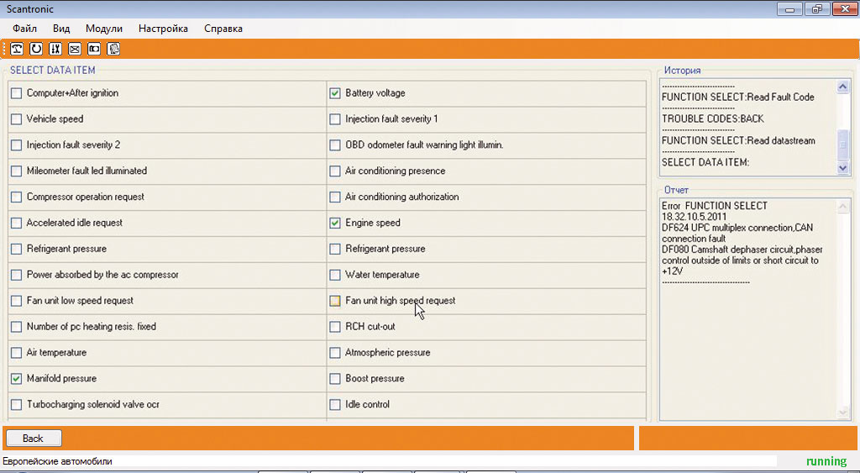Open the Настройка menu
This screenshot has height=473, width=860.
coord(163,29)
